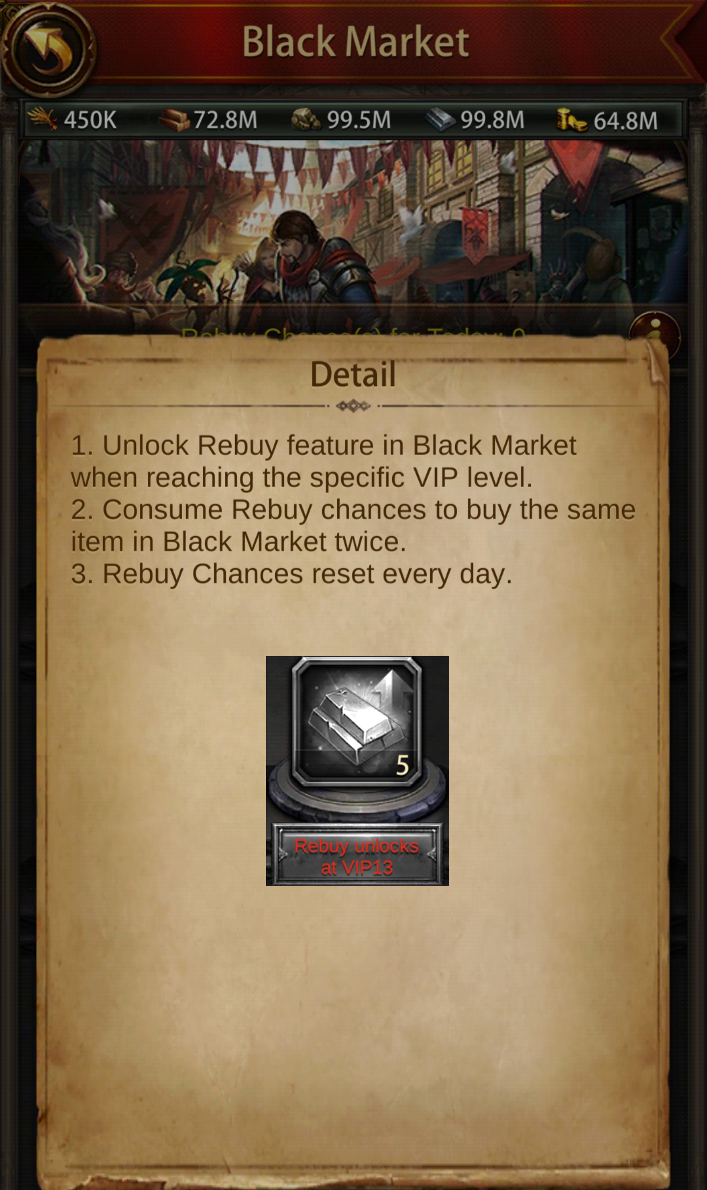
Task: Click the Rebuy unlocks at VIP13 button
Action: (x=357, y=857)
